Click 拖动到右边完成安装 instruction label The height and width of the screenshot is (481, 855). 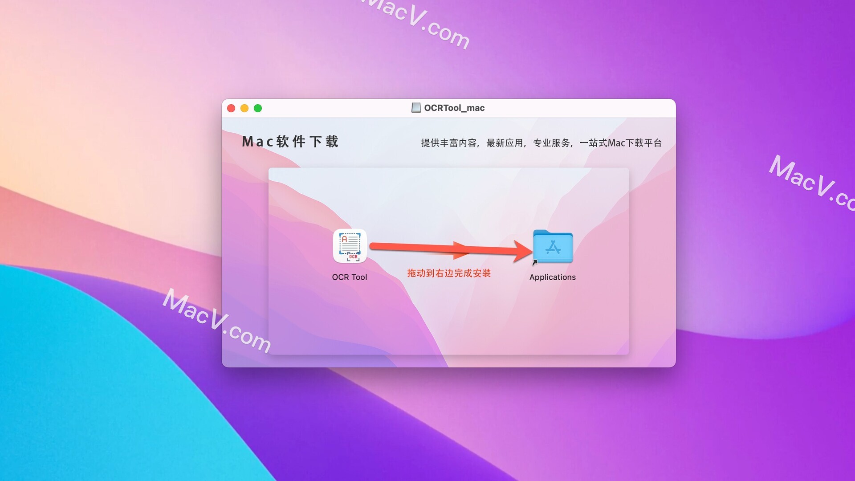[x=450, y=272]
